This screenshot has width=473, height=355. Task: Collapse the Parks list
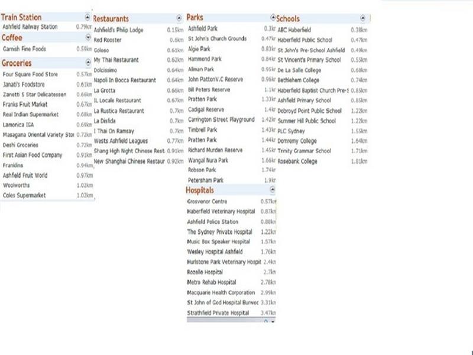[273, 18]
